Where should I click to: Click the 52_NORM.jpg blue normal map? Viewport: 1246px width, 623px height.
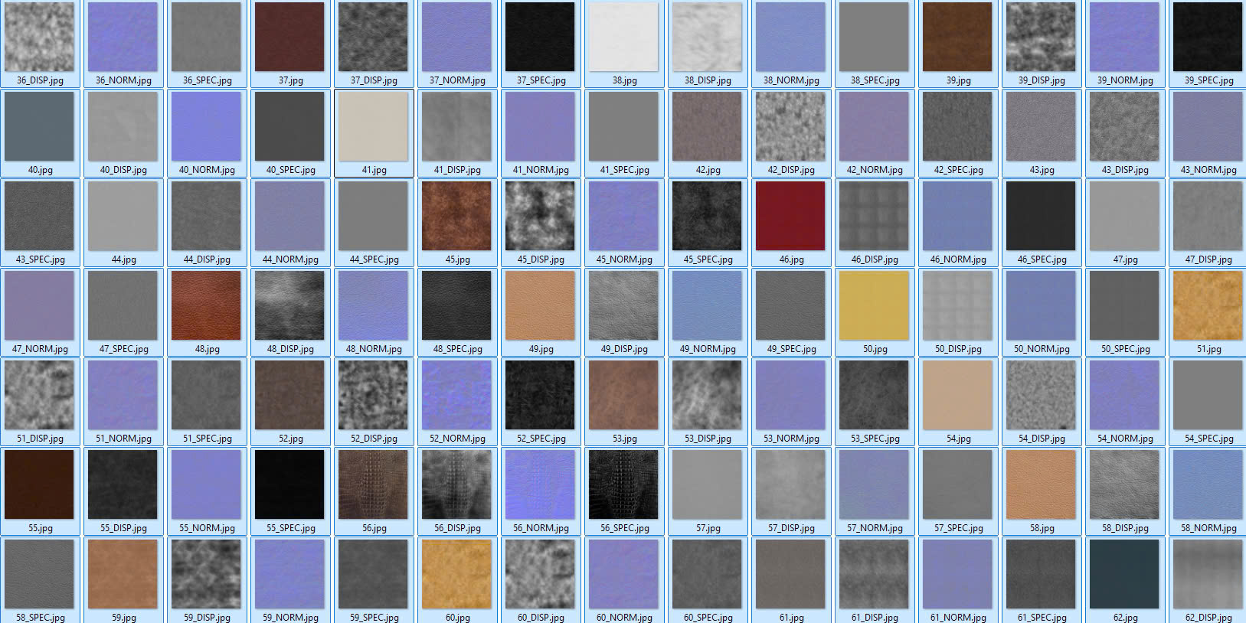tap(457, 395)
